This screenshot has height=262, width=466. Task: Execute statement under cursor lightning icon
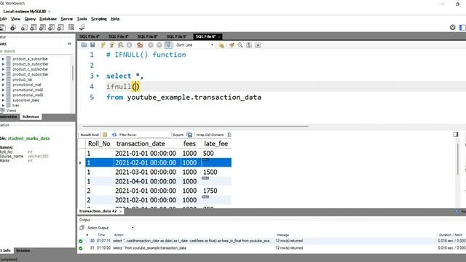(x=111, y=45)
